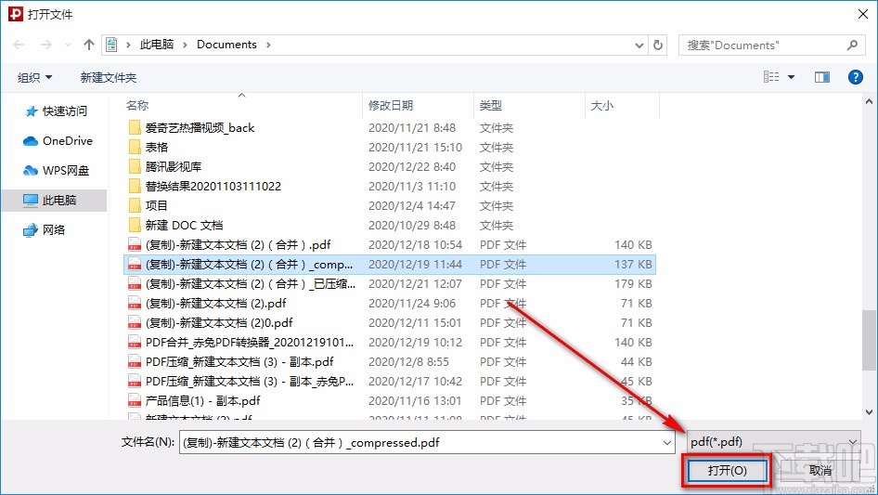The height and width of the screenshot is (495, 878).
Task: Select 网络 in the navigation pane
Action: [45, 229]
